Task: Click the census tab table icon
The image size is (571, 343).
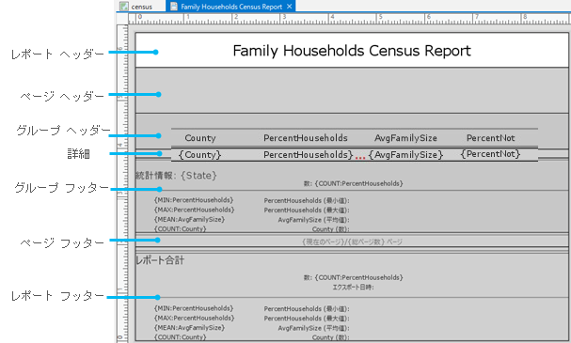Action: pyautogui.click(x=124, y=7)
